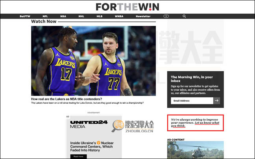Click Read more on United24 ad
Screen dimensions: 255x159
(78, 157)
